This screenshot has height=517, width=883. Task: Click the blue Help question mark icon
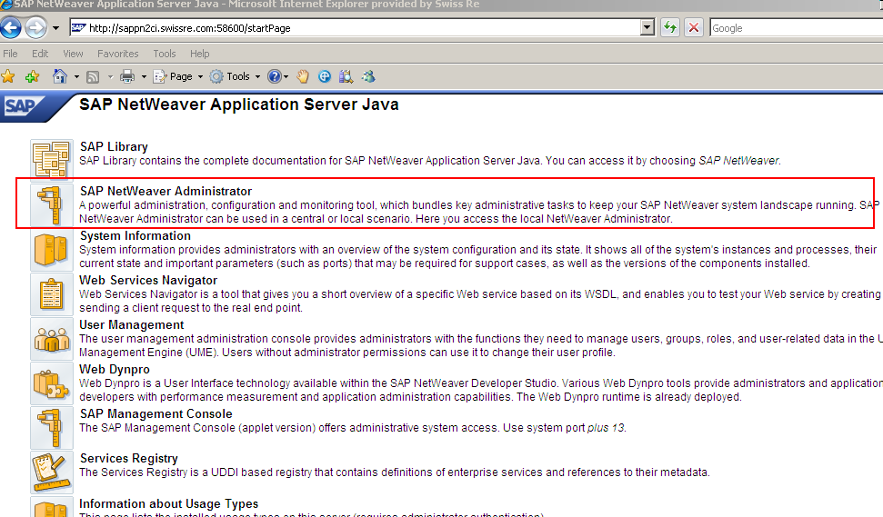pos(275,76)
